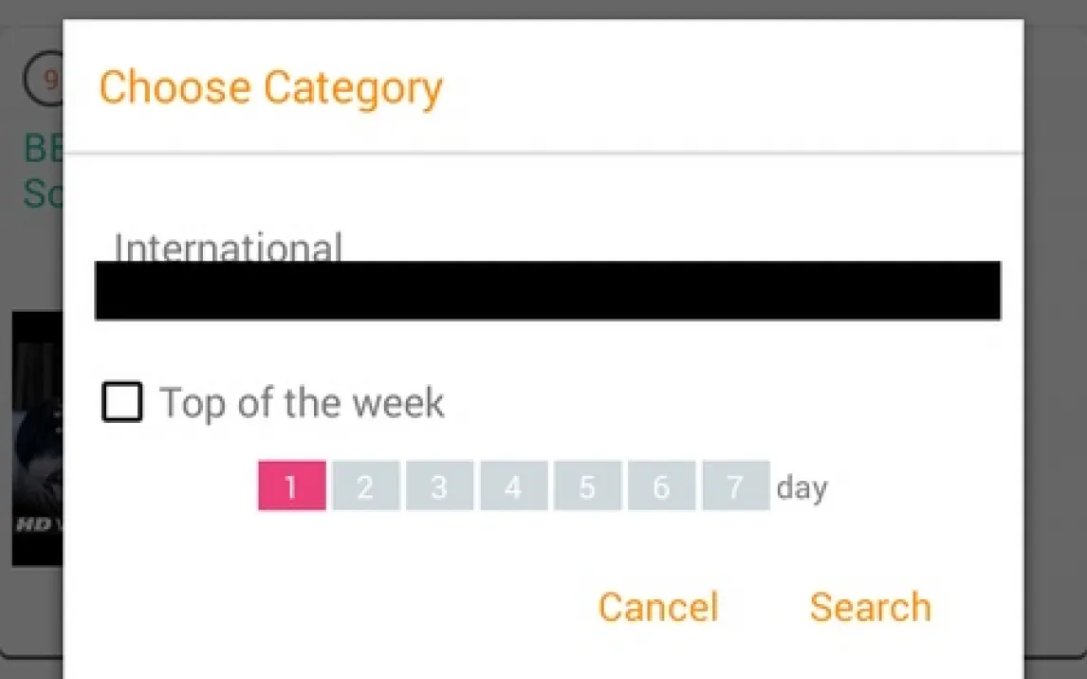Choose day 2 in the day selector

tap(365, 486)
